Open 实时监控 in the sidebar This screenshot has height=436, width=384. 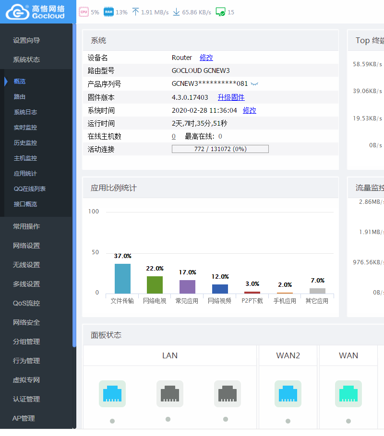point(25,128)
